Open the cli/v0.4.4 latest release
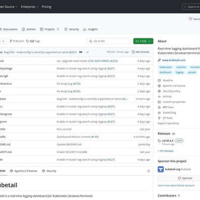 point(168,140)
